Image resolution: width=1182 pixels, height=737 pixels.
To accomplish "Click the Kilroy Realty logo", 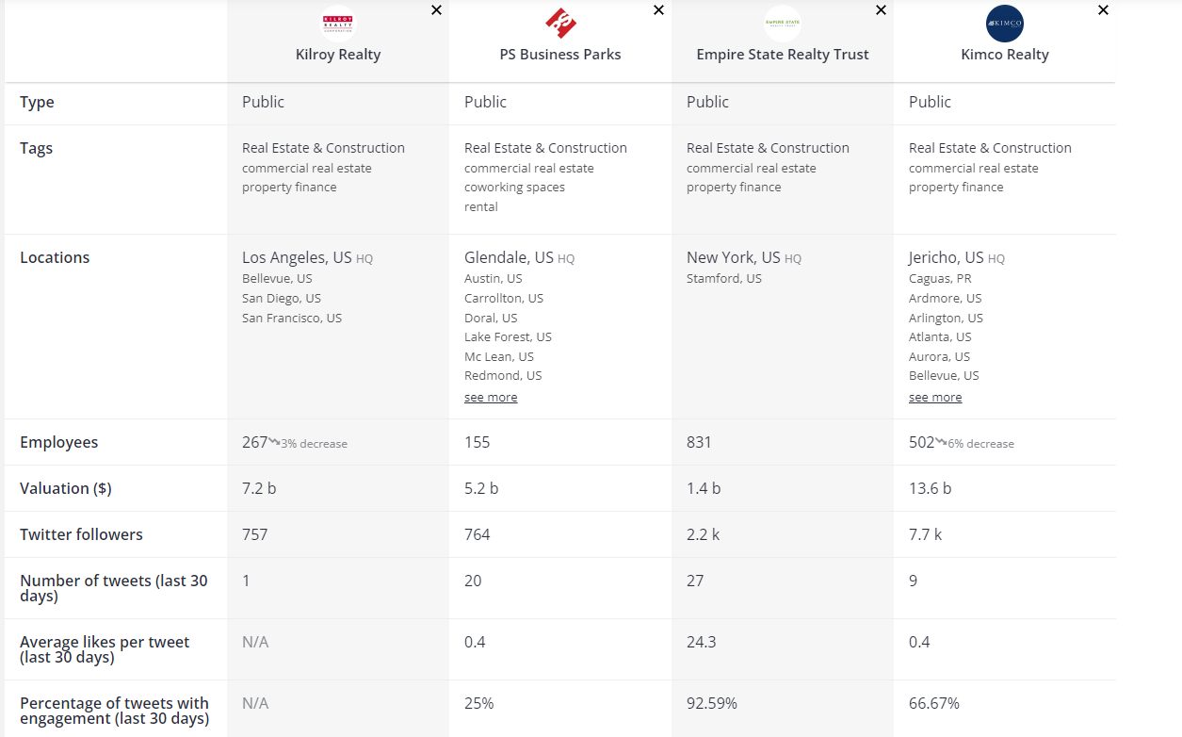I will click(338, 24).
